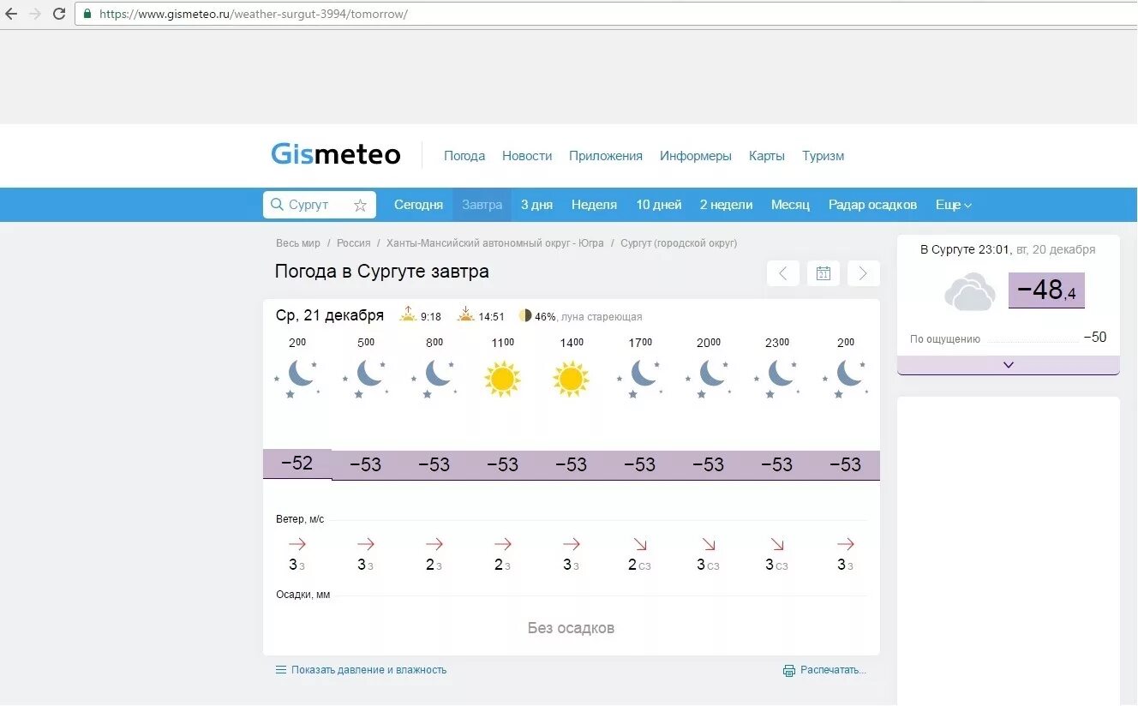The width and height of the screenshot is (1138, 706).
Task: Switch to the 3 дня tab
Action: (x=537, y=205)
